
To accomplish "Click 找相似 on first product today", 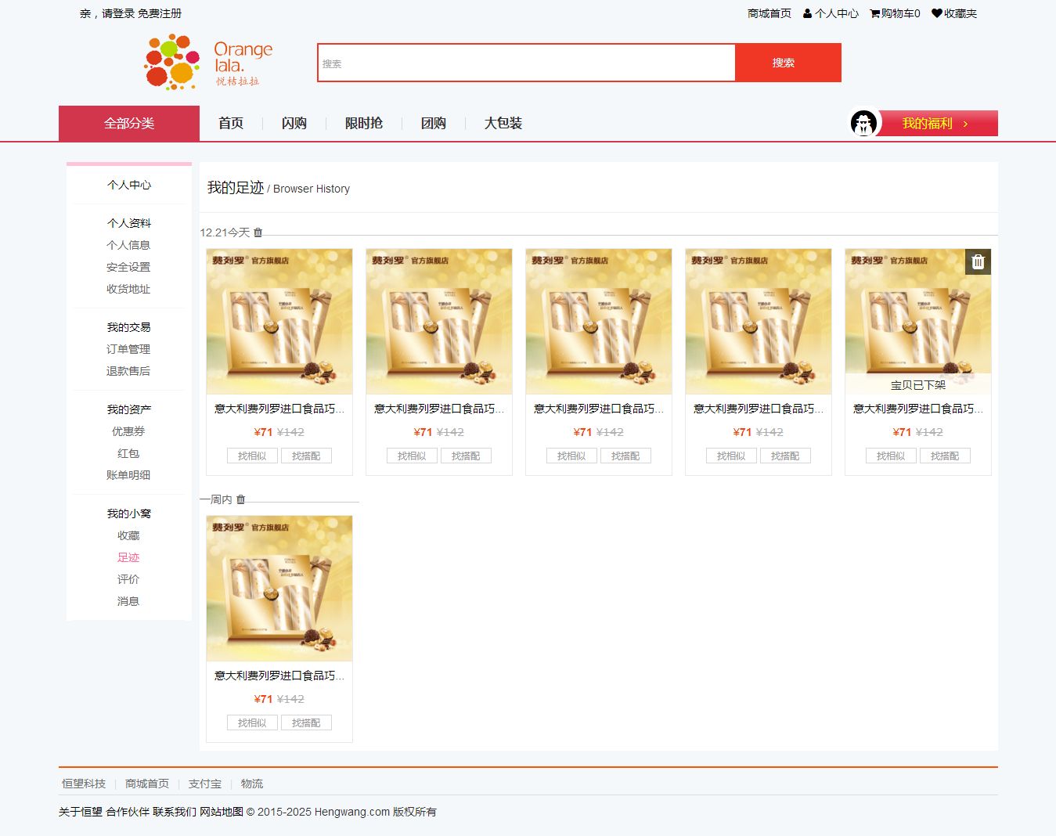I will 252,456.
